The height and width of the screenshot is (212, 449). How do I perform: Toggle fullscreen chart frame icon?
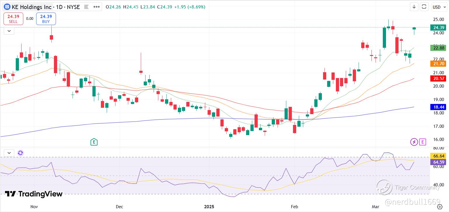(424, 7)
